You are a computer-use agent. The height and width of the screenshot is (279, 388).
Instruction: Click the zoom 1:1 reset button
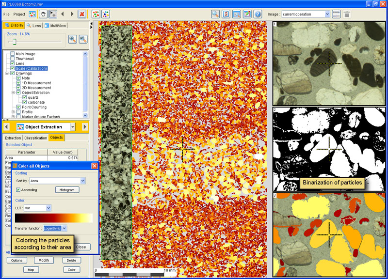tap(83, 39)
